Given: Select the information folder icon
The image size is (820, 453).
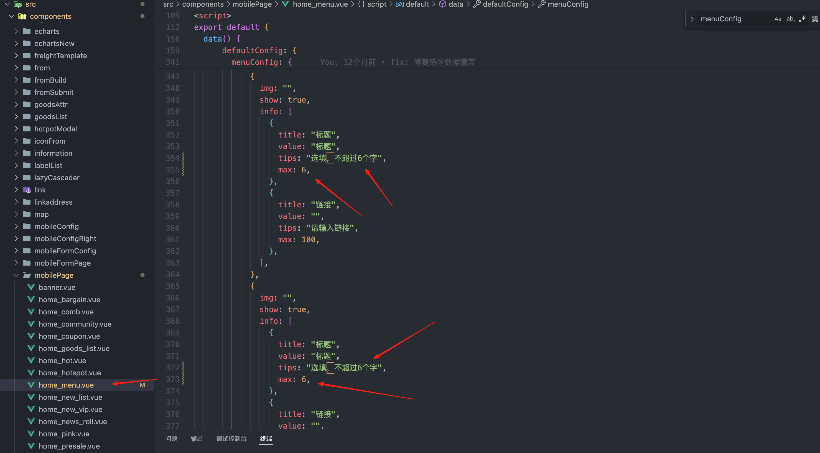Looking at the screenshot, I should tap(27, 153).
